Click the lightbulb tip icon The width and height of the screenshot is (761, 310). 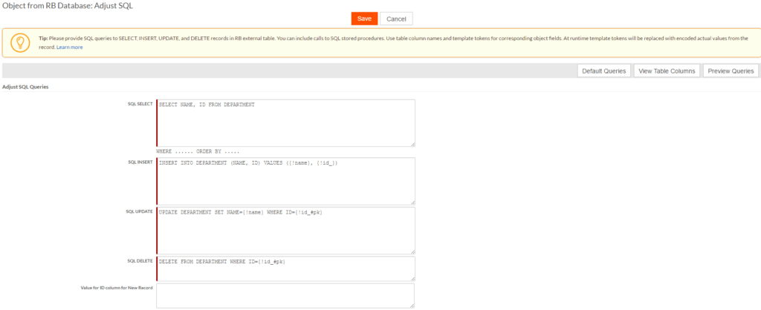pyautogui.click(x=19, y=42)
